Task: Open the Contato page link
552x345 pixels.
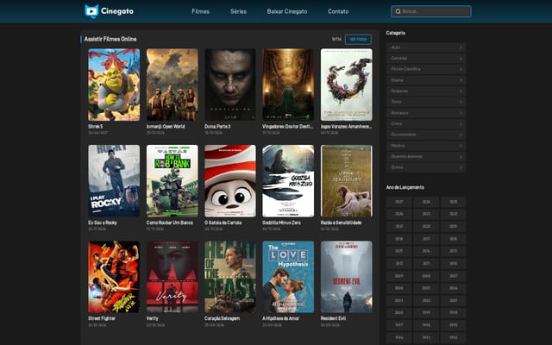Action: click(338, 11)
